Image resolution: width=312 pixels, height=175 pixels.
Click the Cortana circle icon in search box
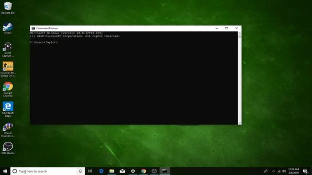pos(15,171)
